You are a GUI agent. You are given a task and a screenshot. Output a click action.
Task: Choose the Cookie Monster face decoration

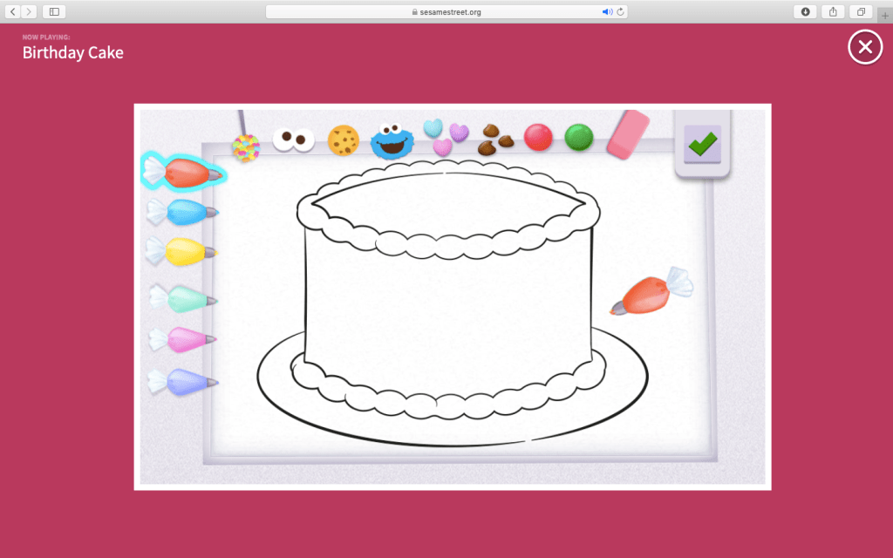392,141
